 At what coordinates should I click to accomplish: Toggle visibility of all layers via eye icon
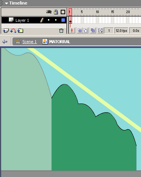click(x=49, y=12)
